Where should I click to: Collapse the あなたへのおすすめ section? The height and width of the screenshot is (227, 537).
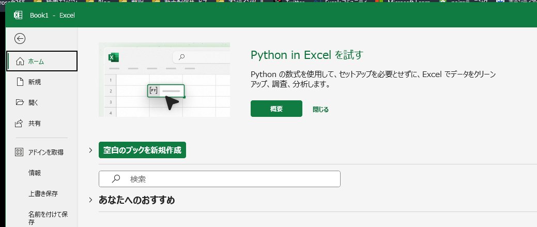91,200
